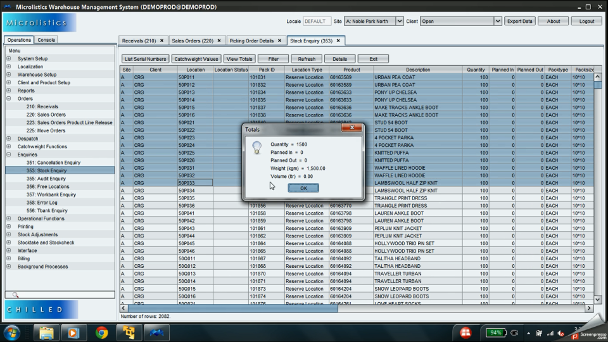
Task: Close the Picking Order Details tab
Action: click(x=279, y=41)
